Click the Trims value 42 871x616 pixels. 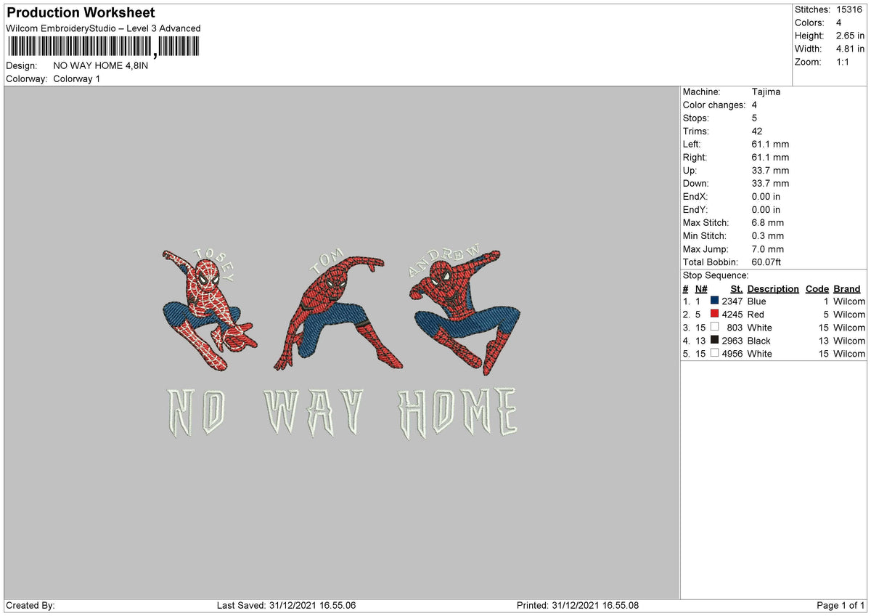758,131
